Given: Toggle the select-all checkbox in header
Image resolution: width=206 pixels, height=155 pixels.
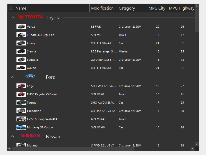Looking at the screenshot, I should click(x=11, y=8).
